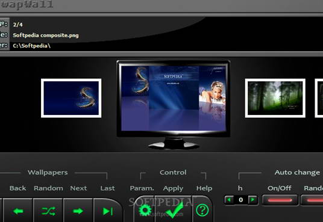Click the Wallpapers group heading
This screenshot has width=323, height=222.
(48, 173)
